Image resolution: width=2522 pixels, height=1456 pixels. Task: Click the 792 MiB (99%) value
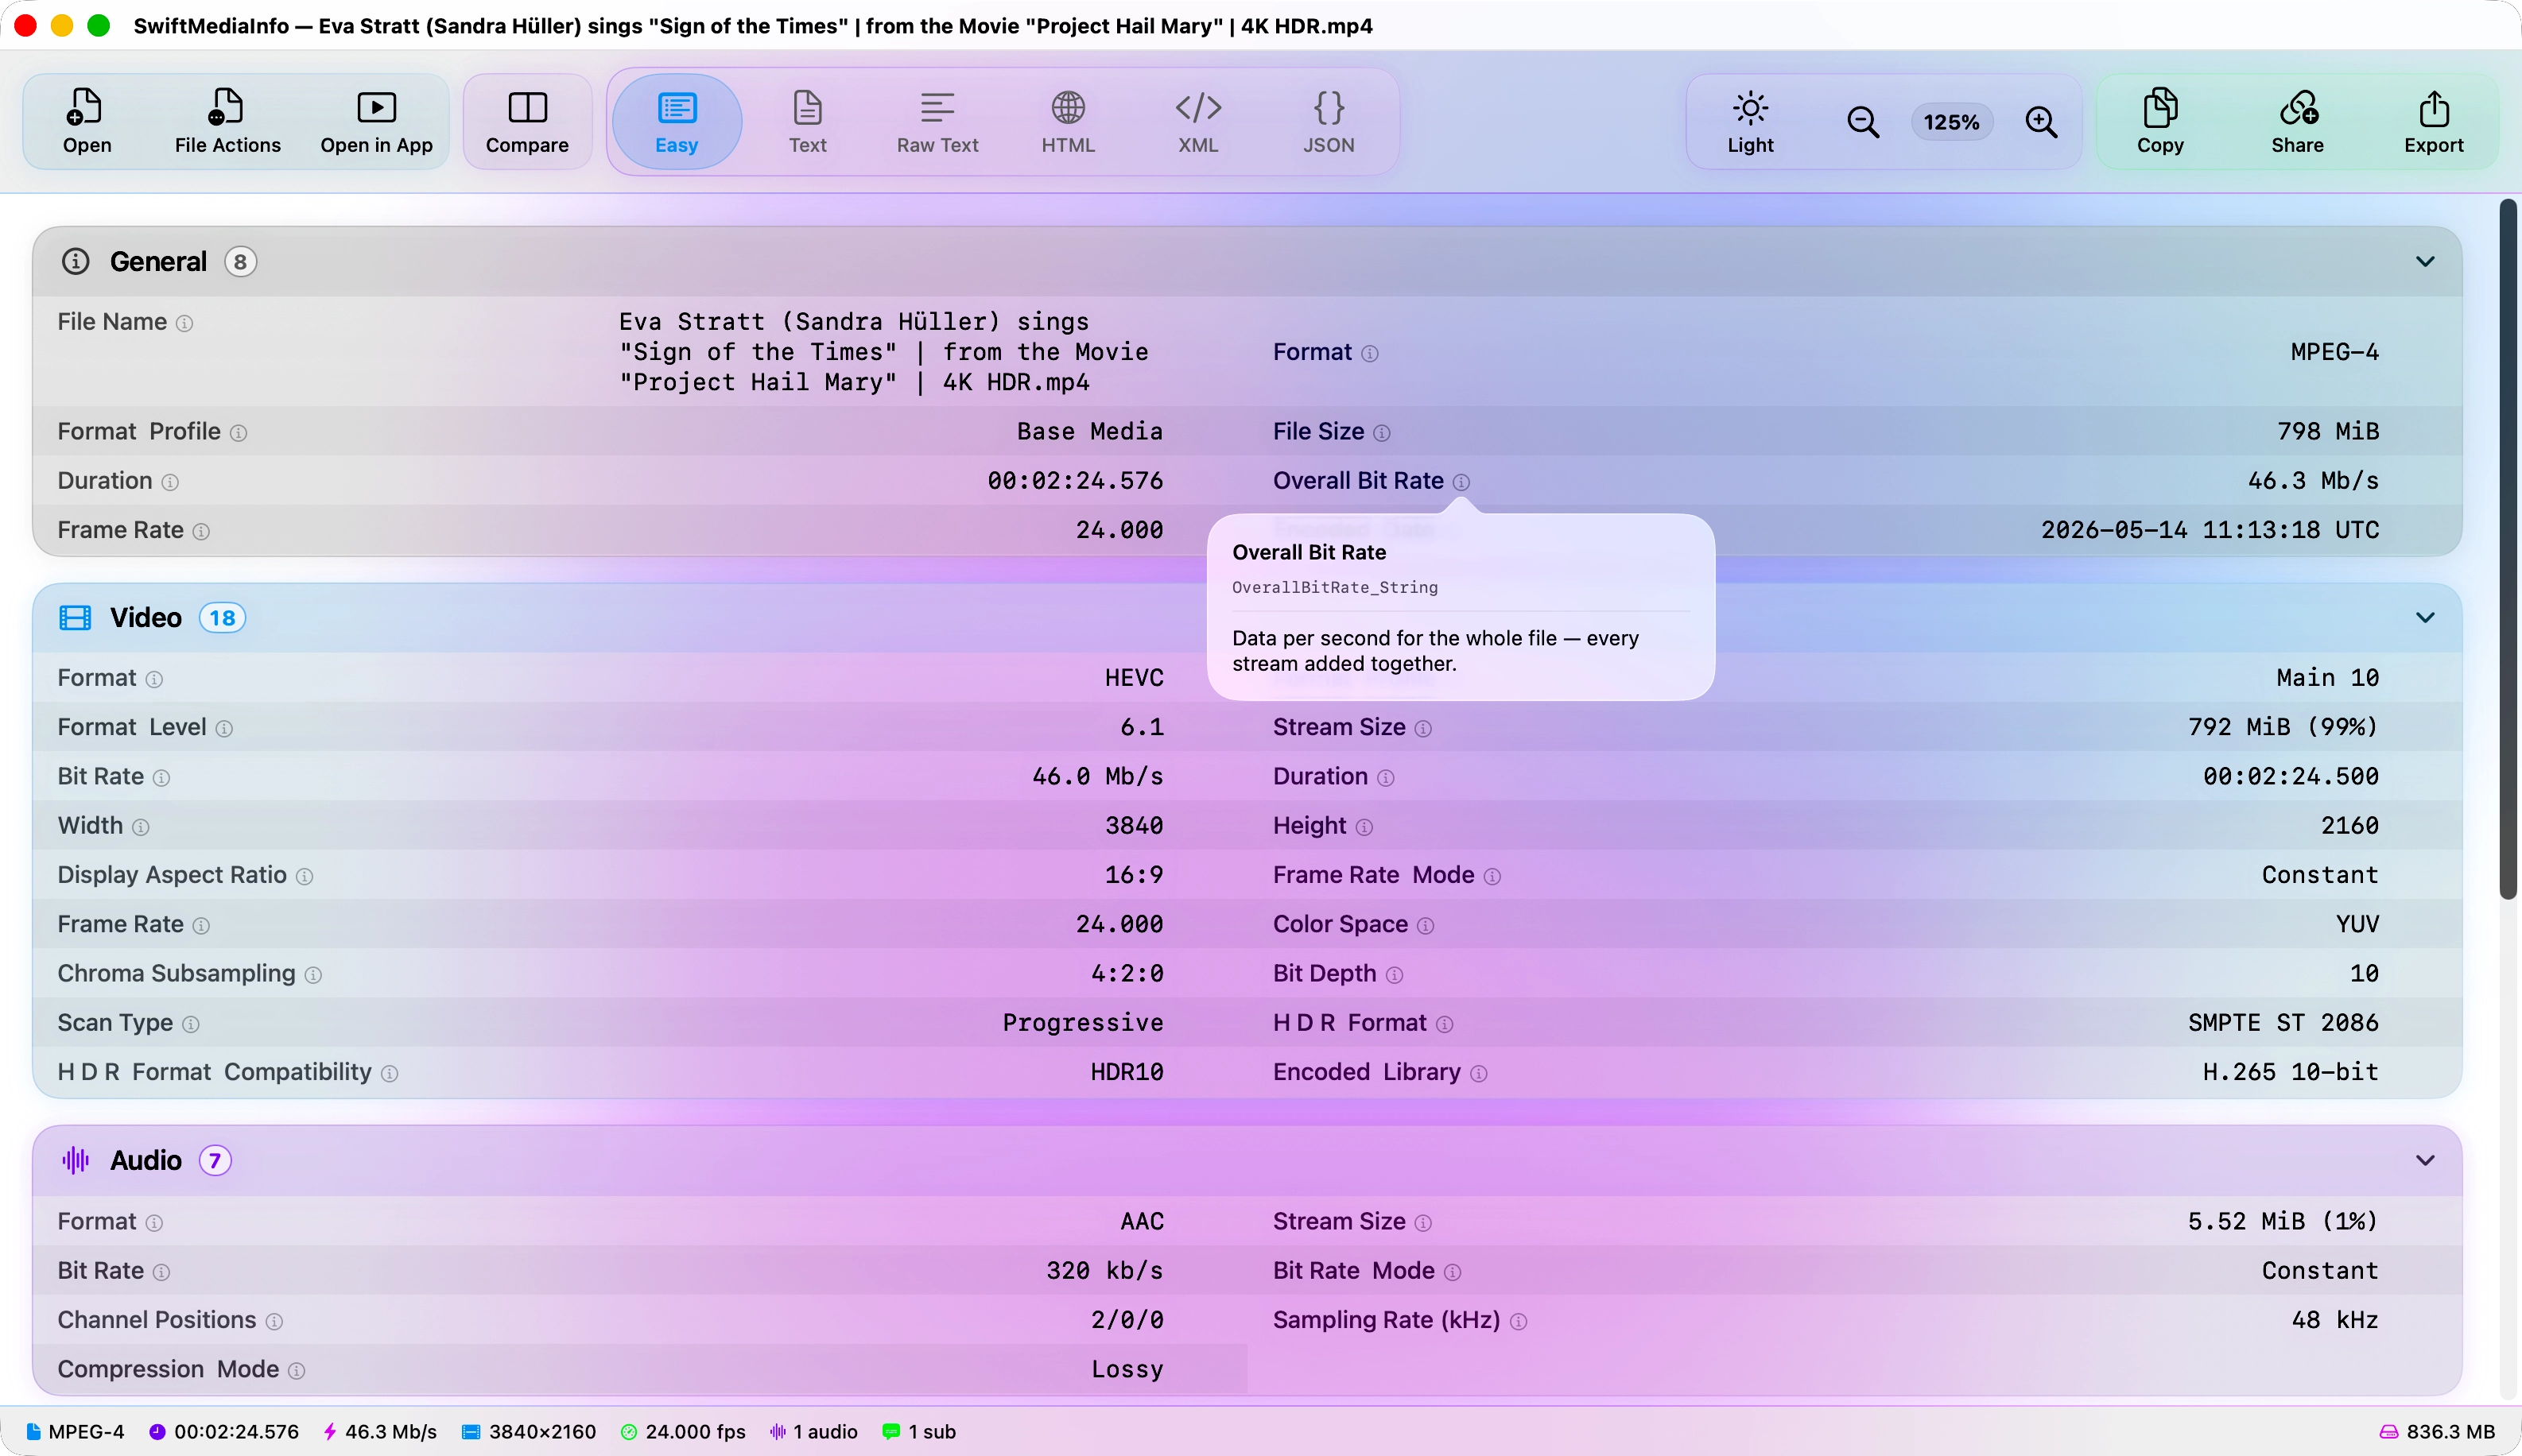click(x=2283, y=726)
